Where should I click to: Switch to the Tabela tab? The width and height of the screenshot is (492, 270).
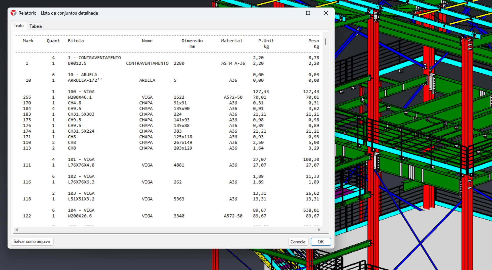36,26
